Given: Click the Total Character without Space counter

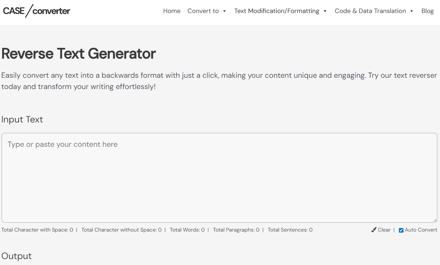Looking at the screenshot, I should [x=121, y=230].
